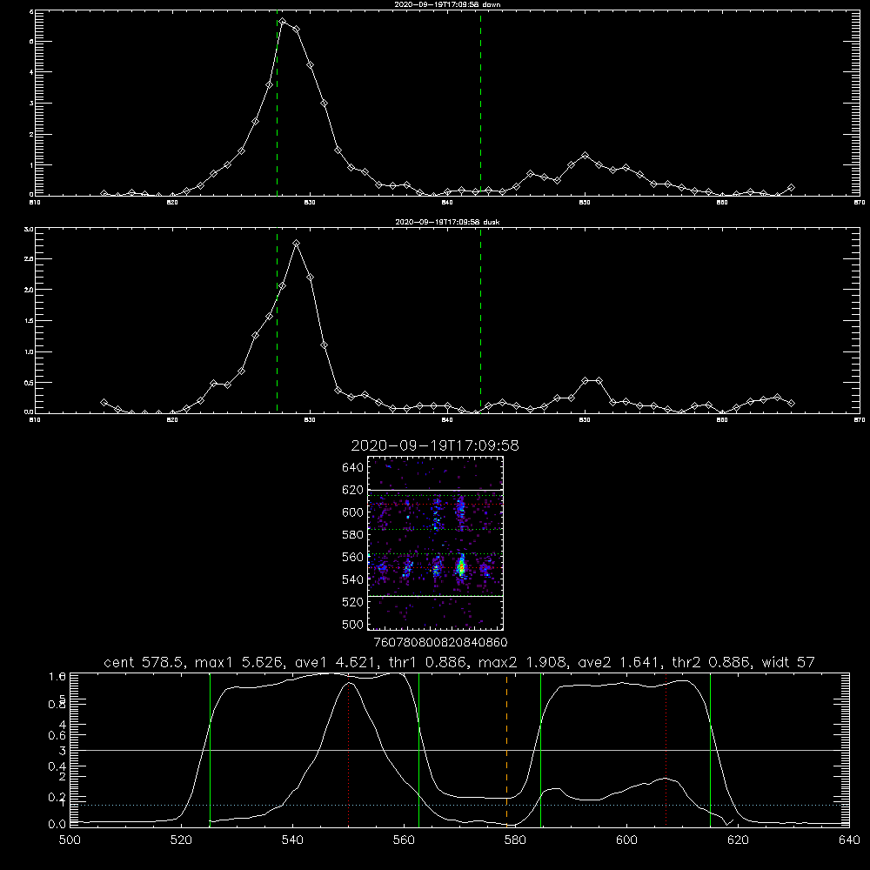
Task: Click the timestamp title above the heat map
Action: pyautogui.click(x=435, y=445)
